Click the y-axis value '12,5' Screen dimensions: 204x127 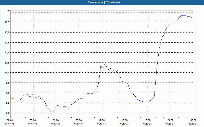pos(8,22)
